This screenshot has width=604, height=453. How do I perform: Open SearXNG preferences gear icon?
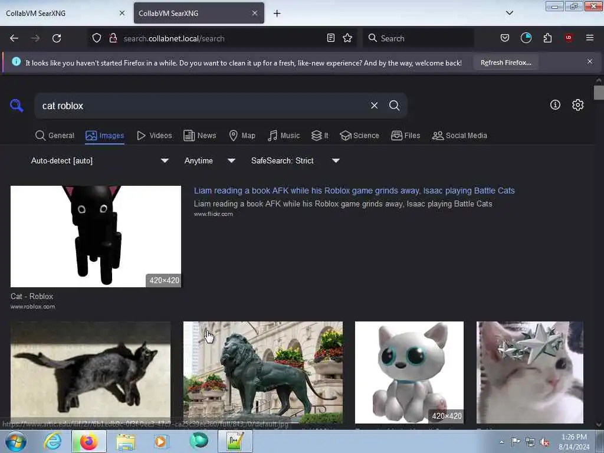click(578, 105)
